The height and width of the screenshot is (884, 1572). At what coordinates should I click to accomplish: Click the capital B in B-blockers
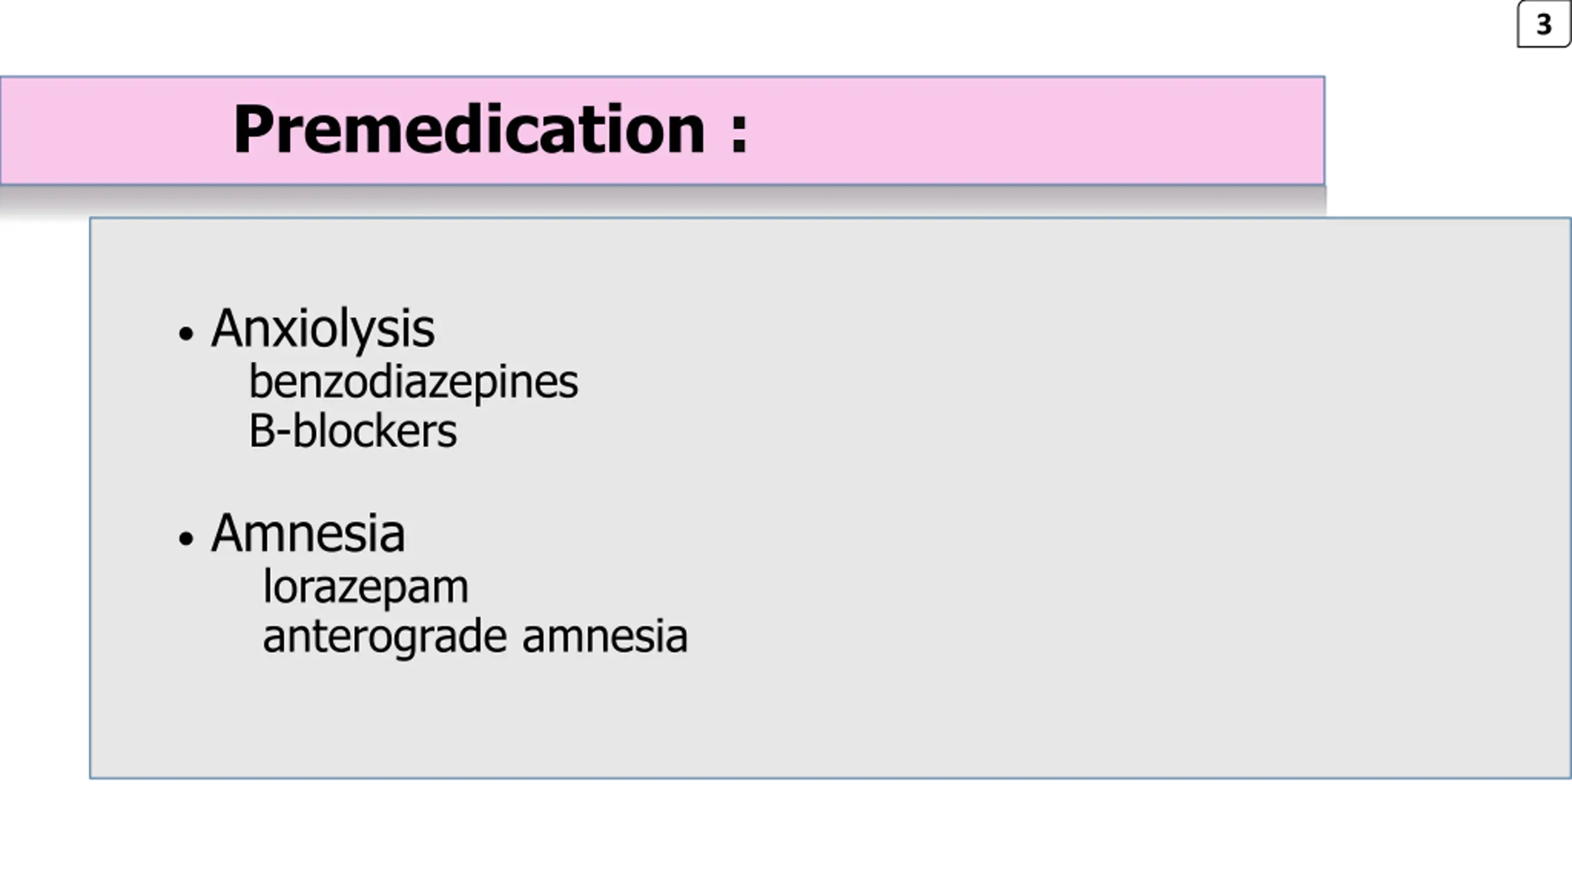pos(261,431)
